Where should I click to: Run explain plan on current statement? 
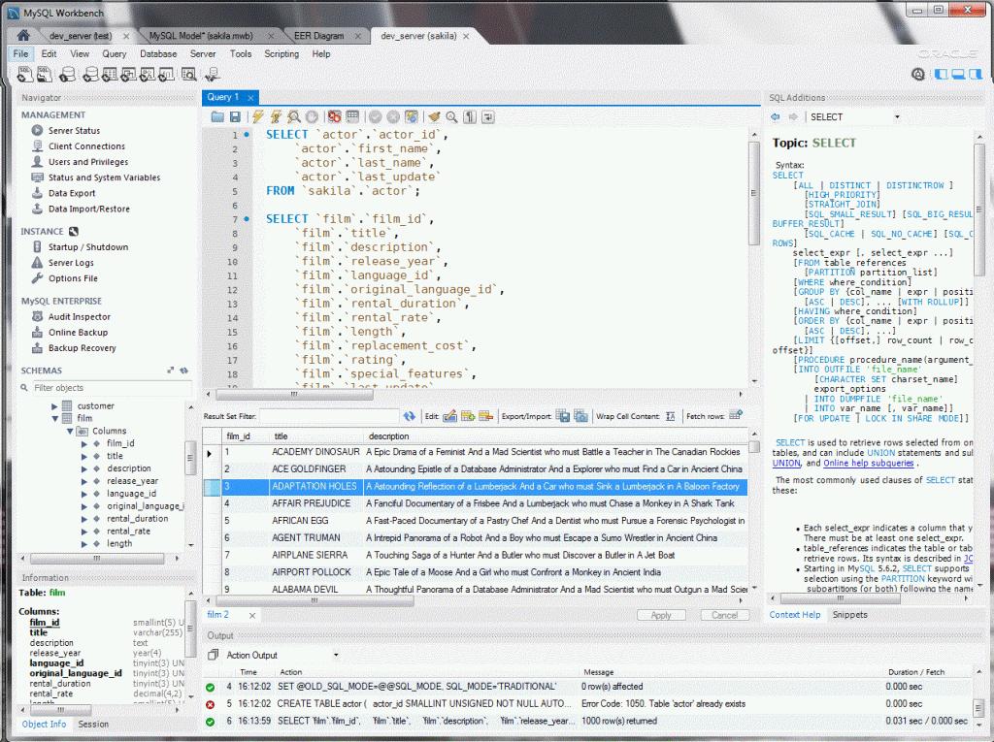(293, 116)
